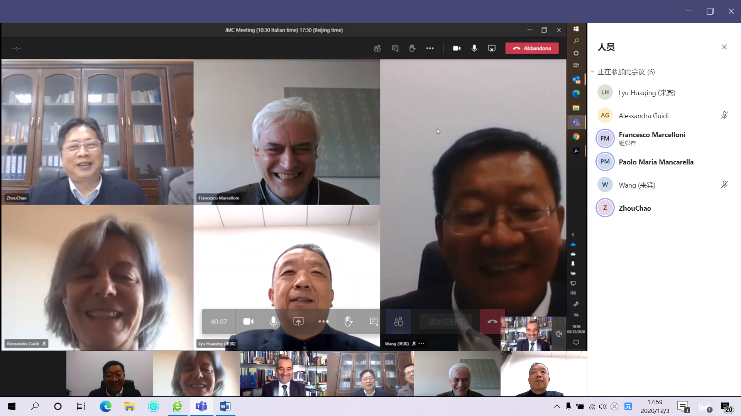Select Lyu Huaqing in participant list
The width and height of the screenshot is (741, 416).
pos(664,92)
